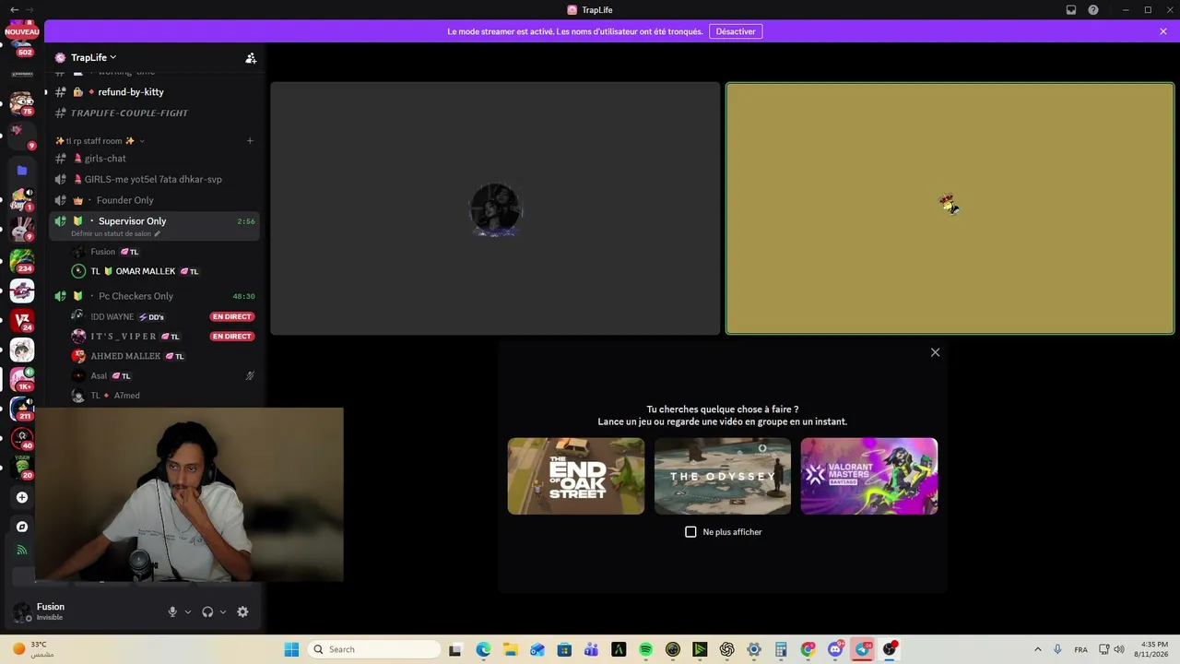1180x664 pixels.
Task: Collapse the tl rp staff room category
Action: (x=100, y=141)
